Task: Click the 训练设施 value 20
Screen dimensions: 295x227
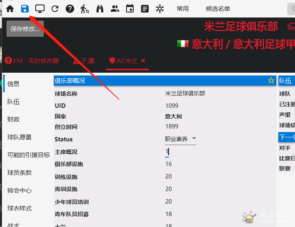Action: tap(169, 177)
